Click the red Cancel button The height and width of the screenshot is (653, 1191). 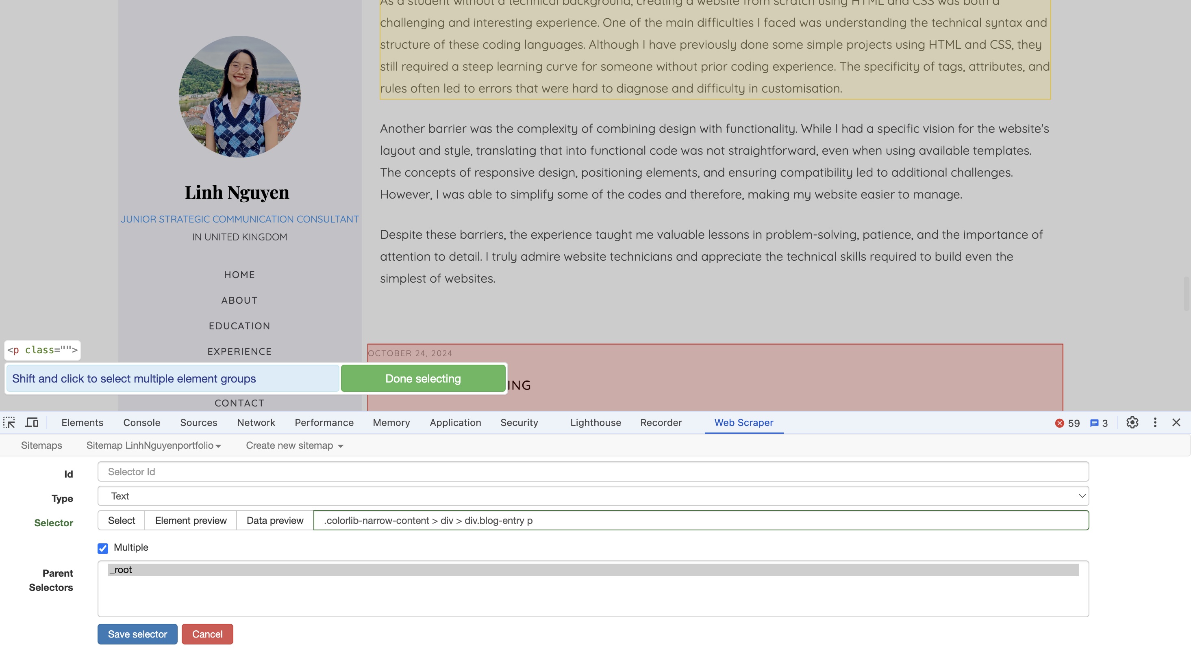tap(207, 634)
